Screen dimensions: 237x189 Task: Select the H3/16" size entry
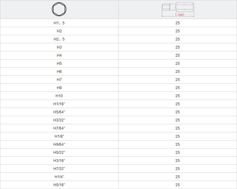(59, 161)
